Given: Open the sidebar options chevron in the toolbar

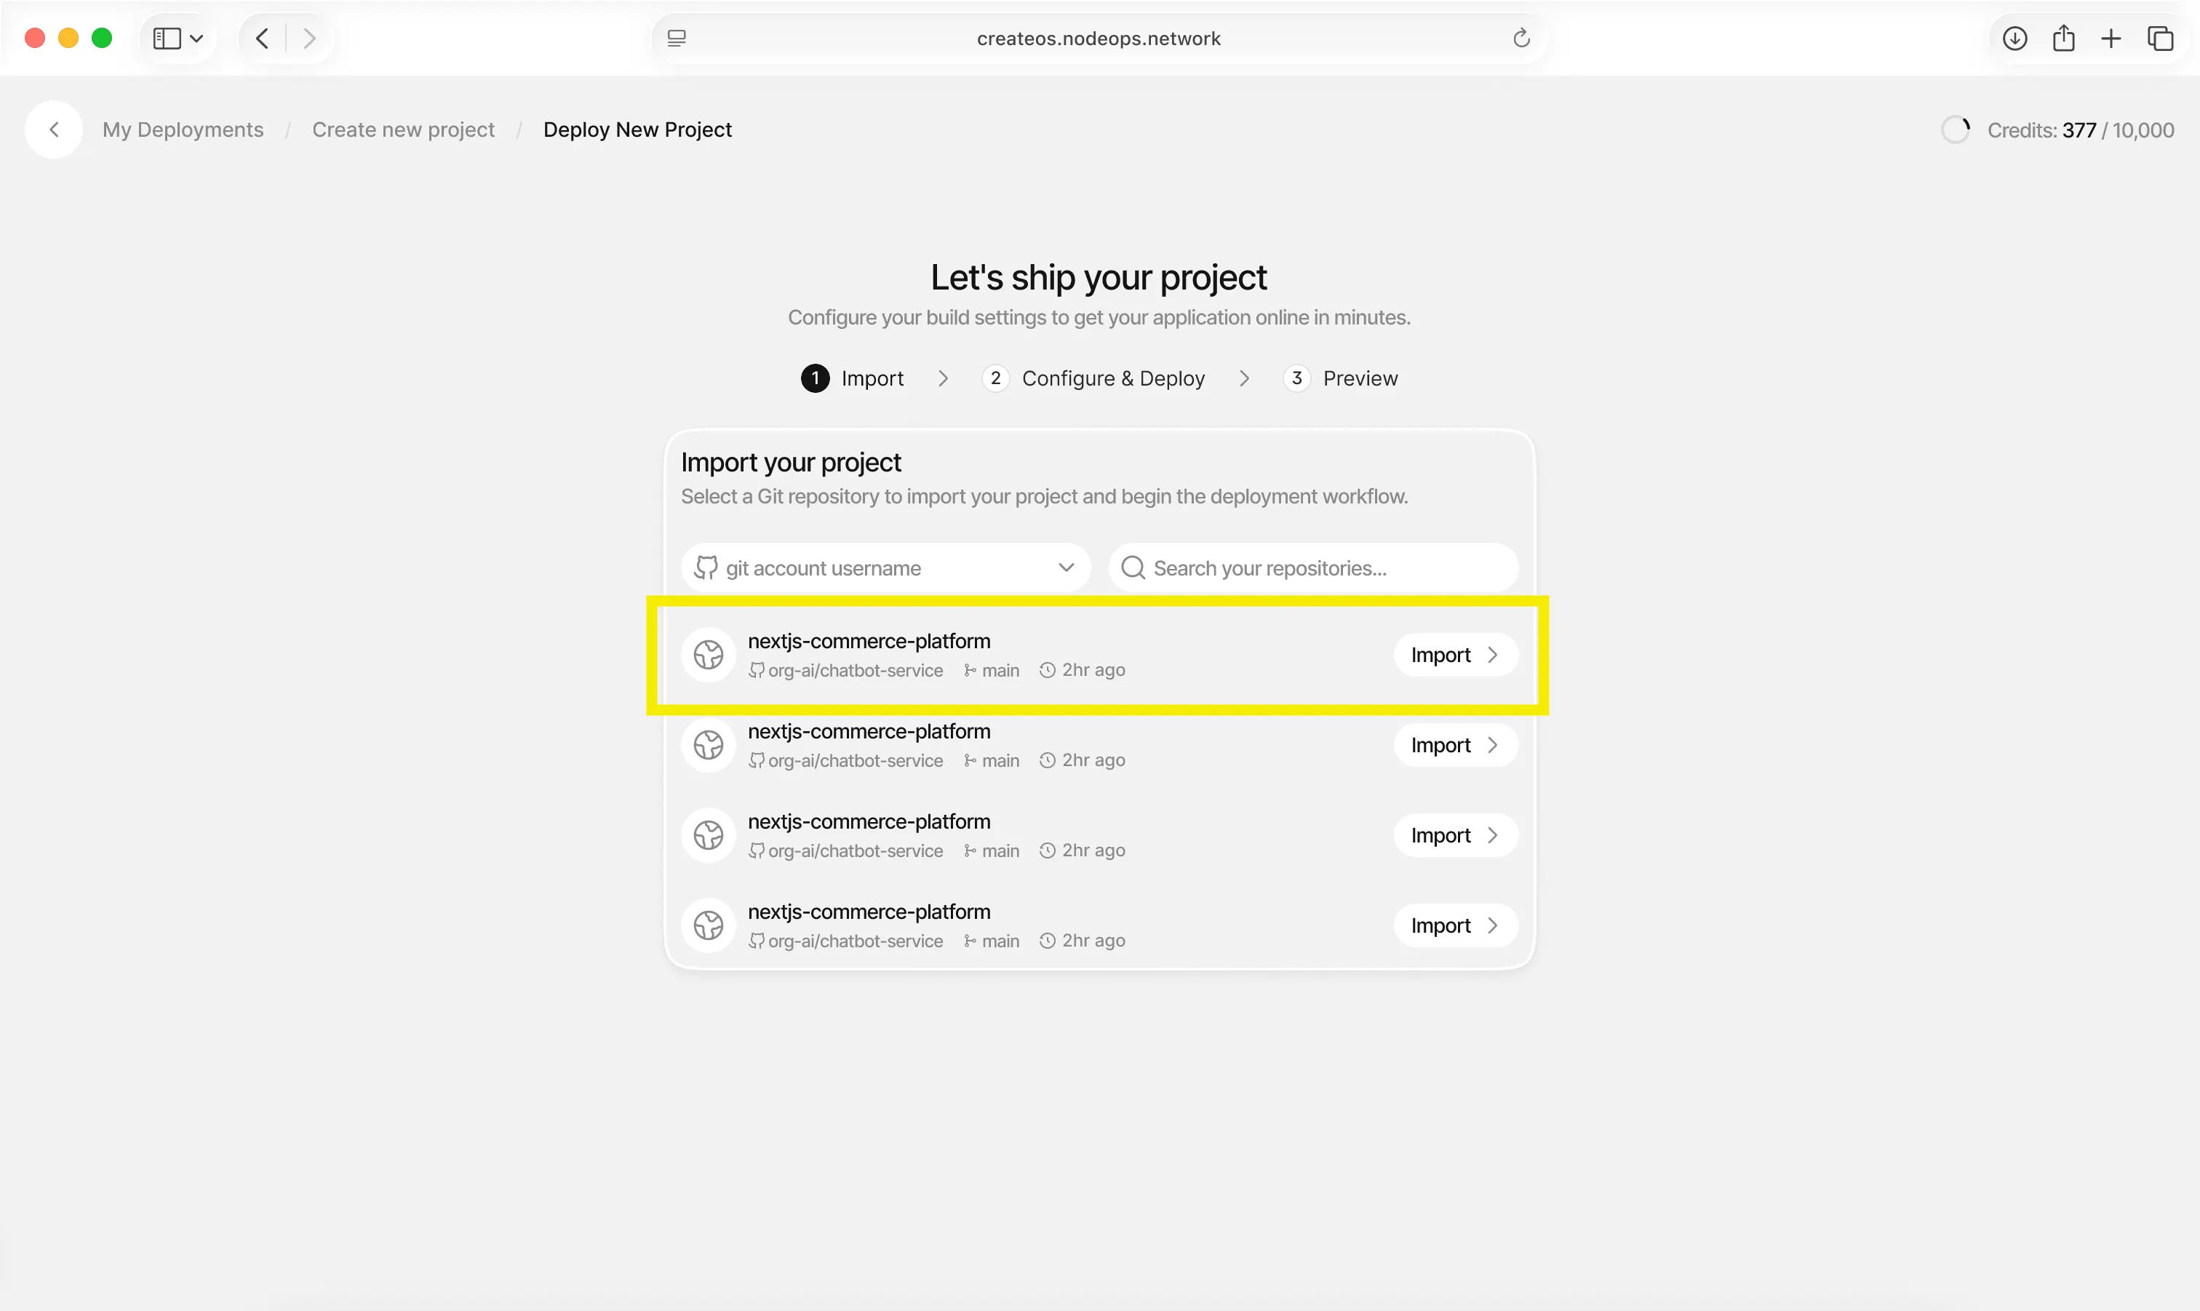Looking at the screenshot, I should point(197,38).
